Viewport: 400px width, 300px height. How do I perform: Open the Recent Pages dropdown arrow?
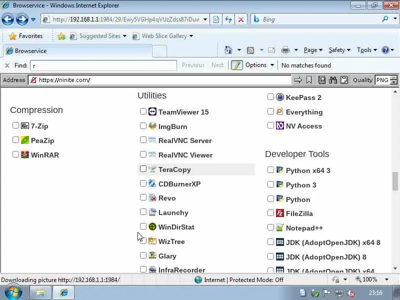tap(33, 19)
